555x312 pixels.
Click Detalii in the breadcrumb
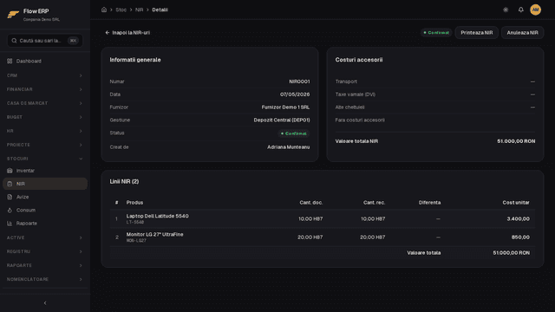tap(160, 10)
